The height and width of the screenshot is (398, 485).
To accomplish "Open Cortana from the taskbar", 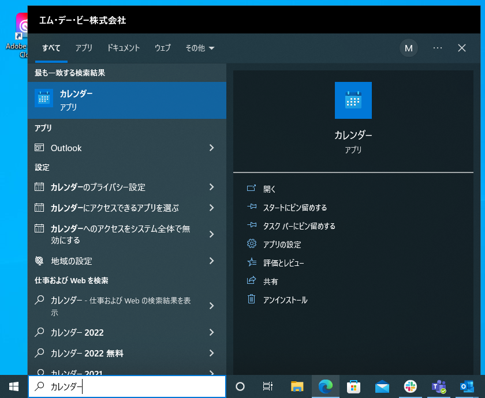I will [240, 386].
